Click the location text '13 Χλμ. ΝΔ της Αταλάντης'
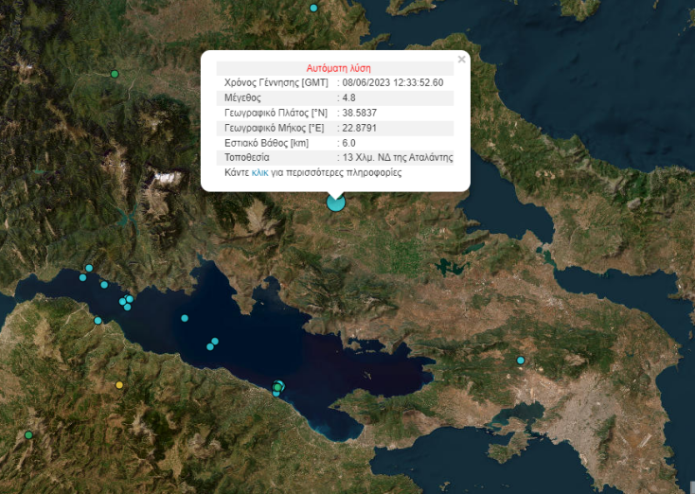 398,157
